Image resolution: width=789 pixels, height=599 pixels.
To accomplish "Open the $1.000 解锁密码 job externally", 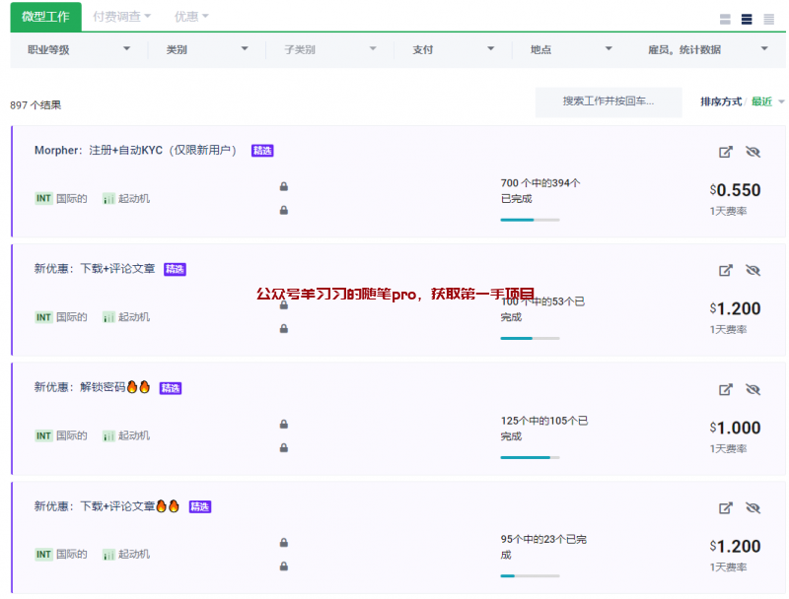I will [726, 389].
